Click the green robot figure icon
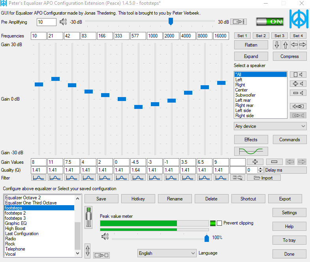 pyautogui.click(x=88, y=217)
